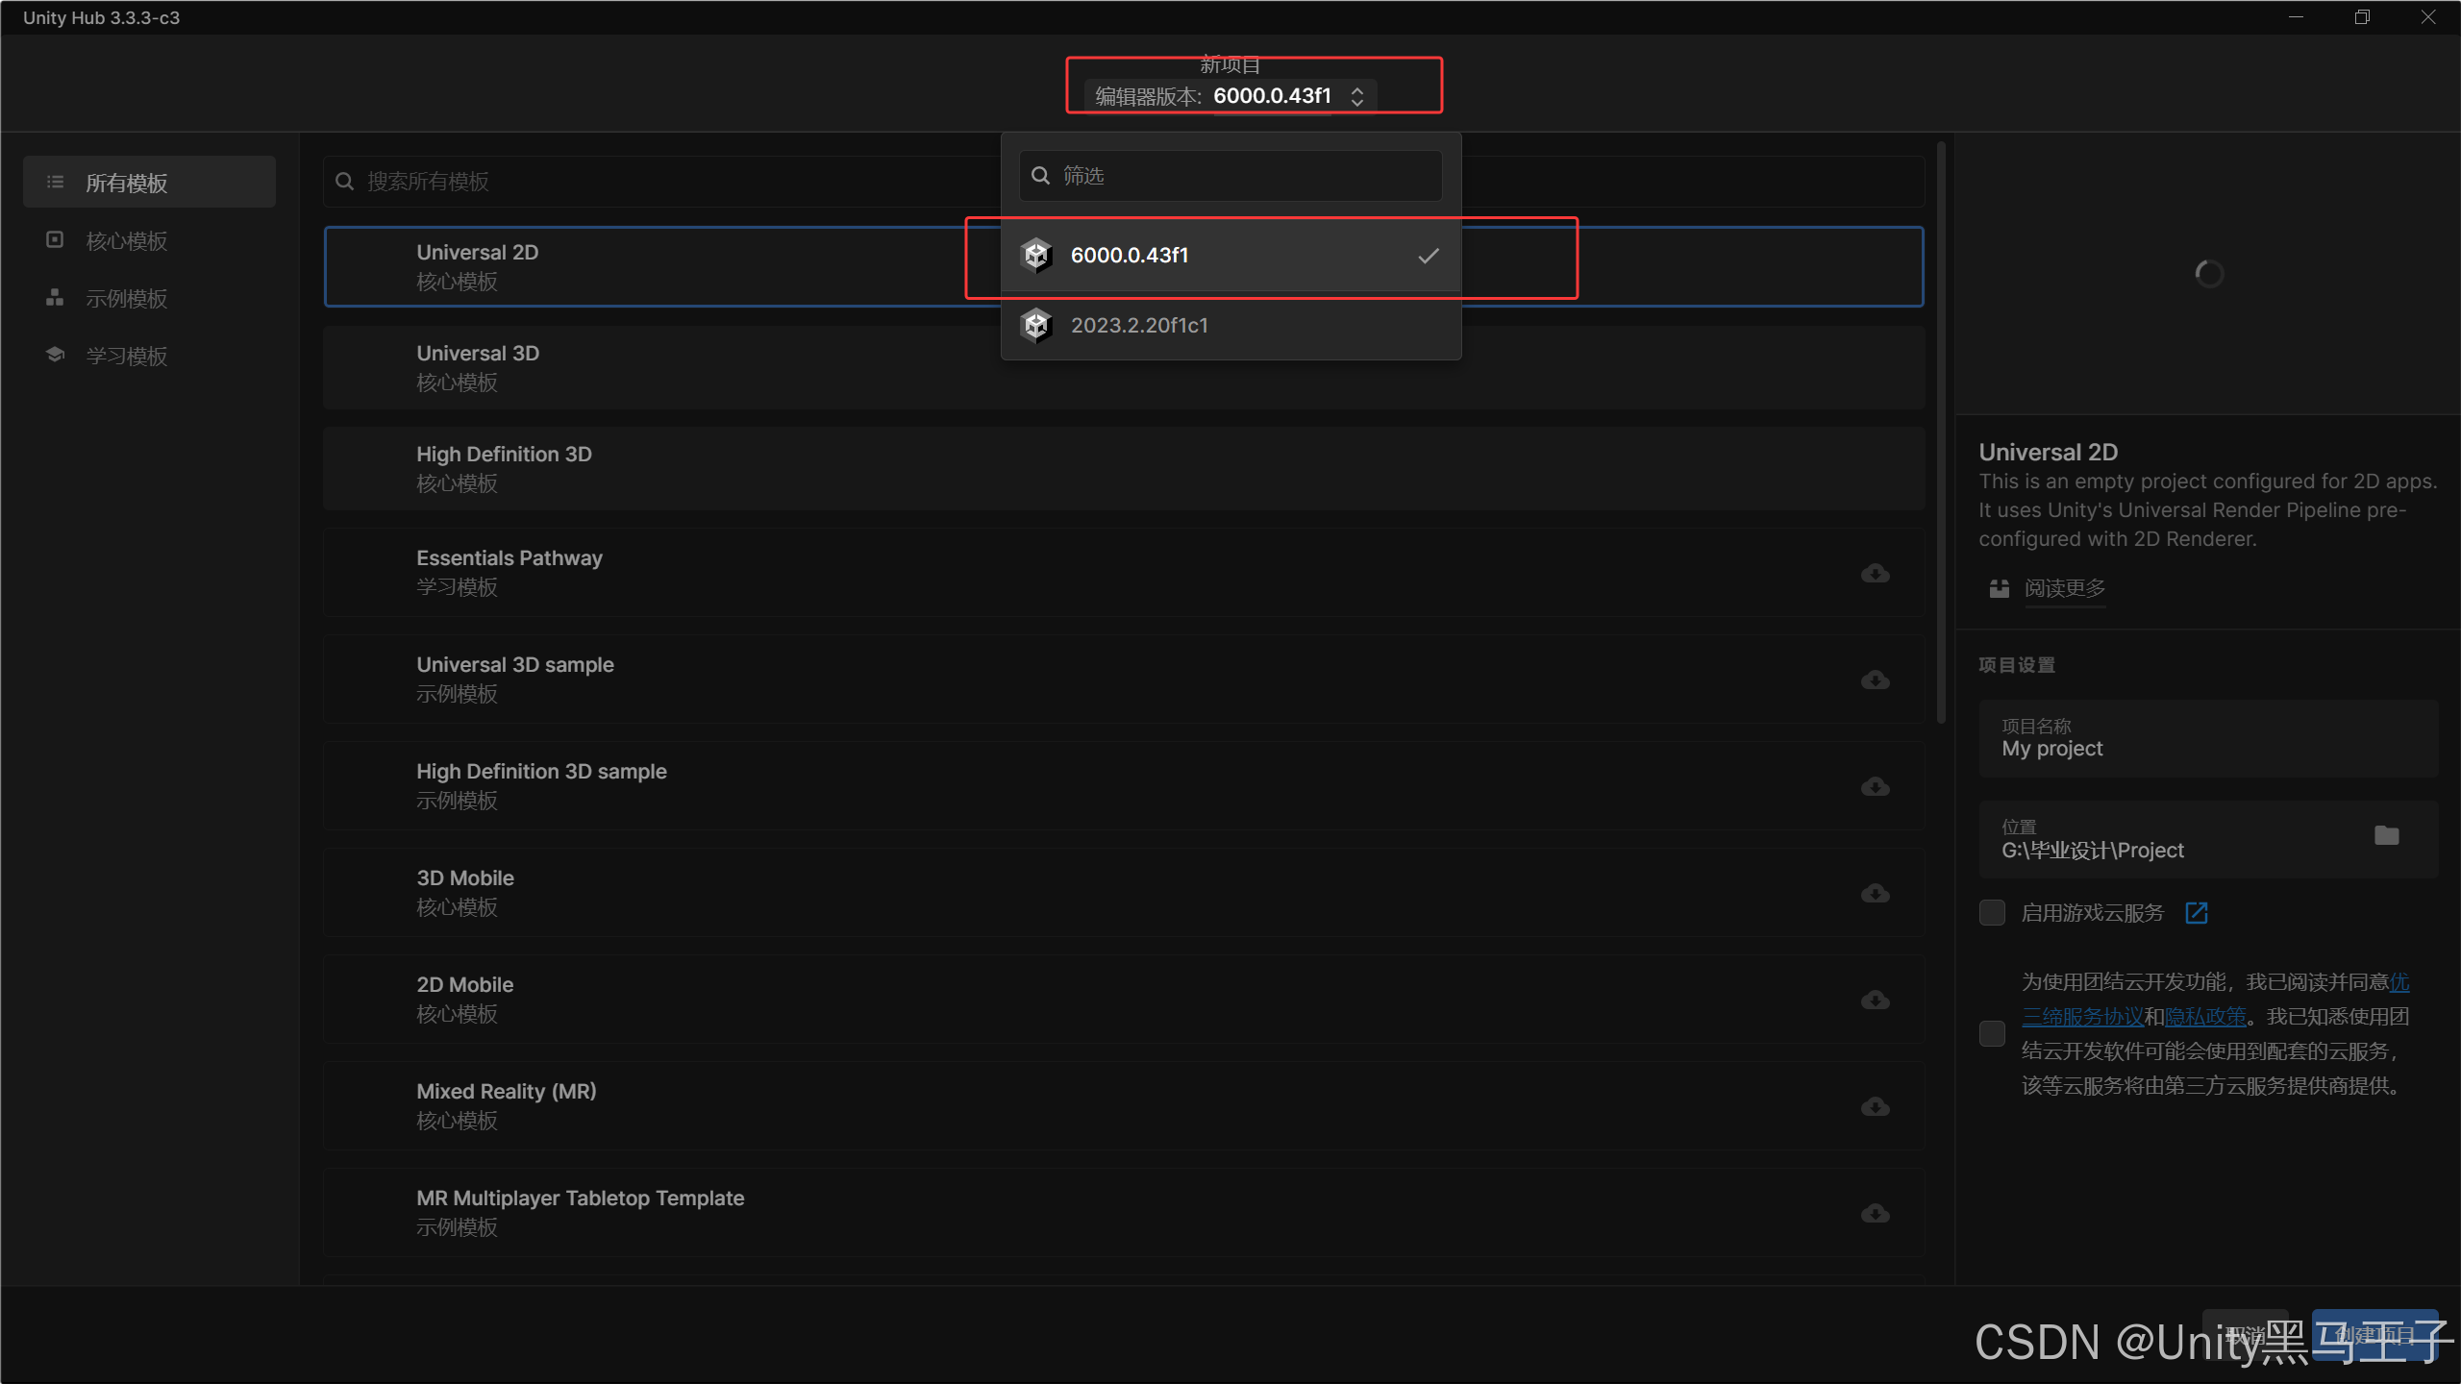The height and width of the screenshot is (1384, 2461).
Task: Click Unity logo icon for 2023.2.20f1c1
Action: 1036,326
